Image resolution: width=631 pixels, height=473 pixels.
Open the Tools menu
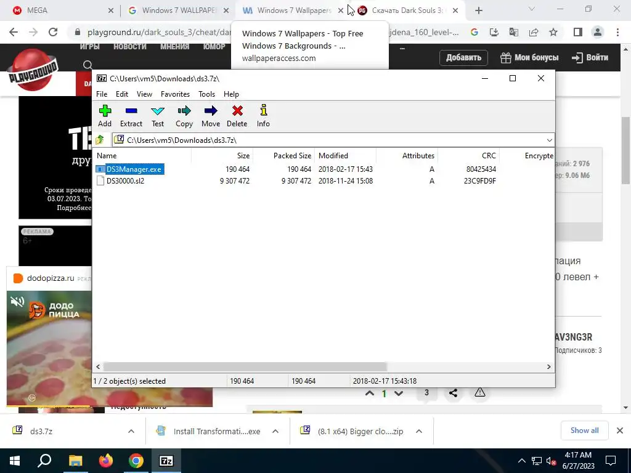click(x=206, y=94)
